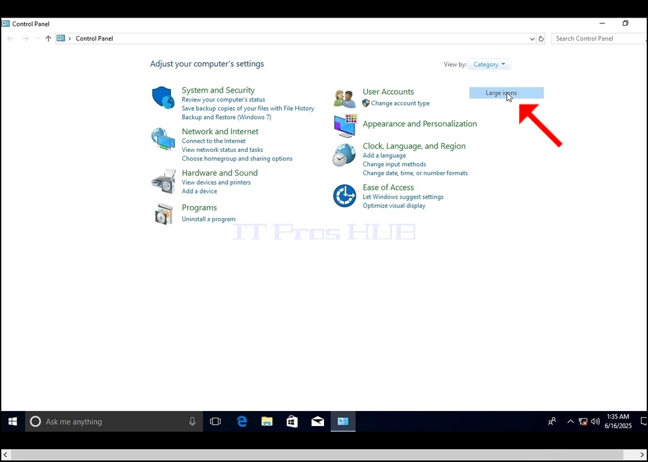The height and width of the screenshot is (462, 648).
Task: Click Optimize visual display
Action: 394,206
